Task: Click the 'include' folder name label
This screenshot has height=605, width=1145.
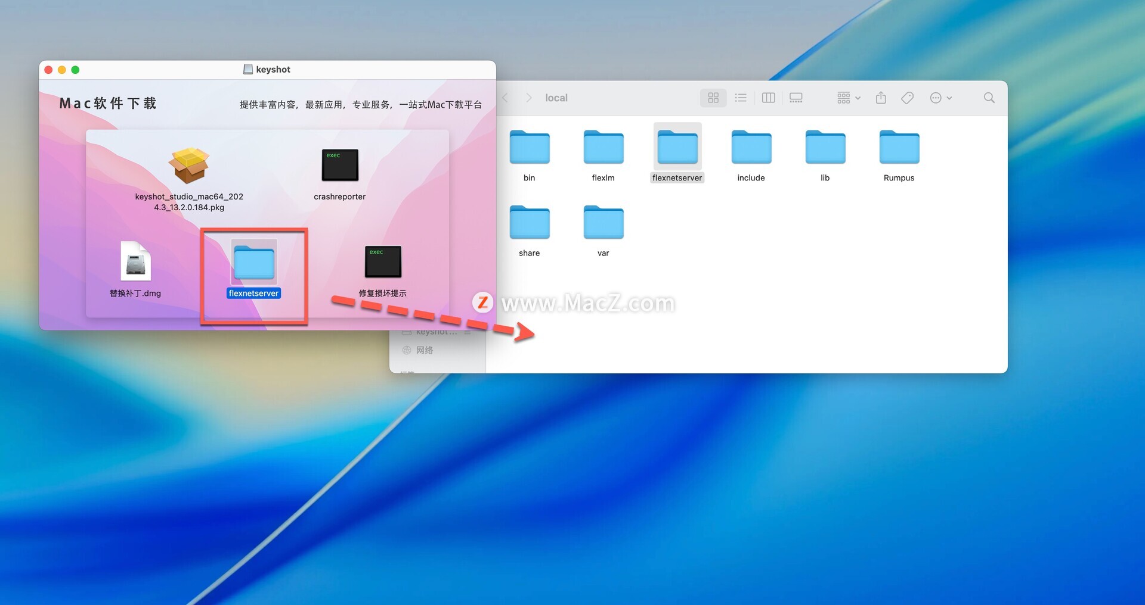Action: 751,177
